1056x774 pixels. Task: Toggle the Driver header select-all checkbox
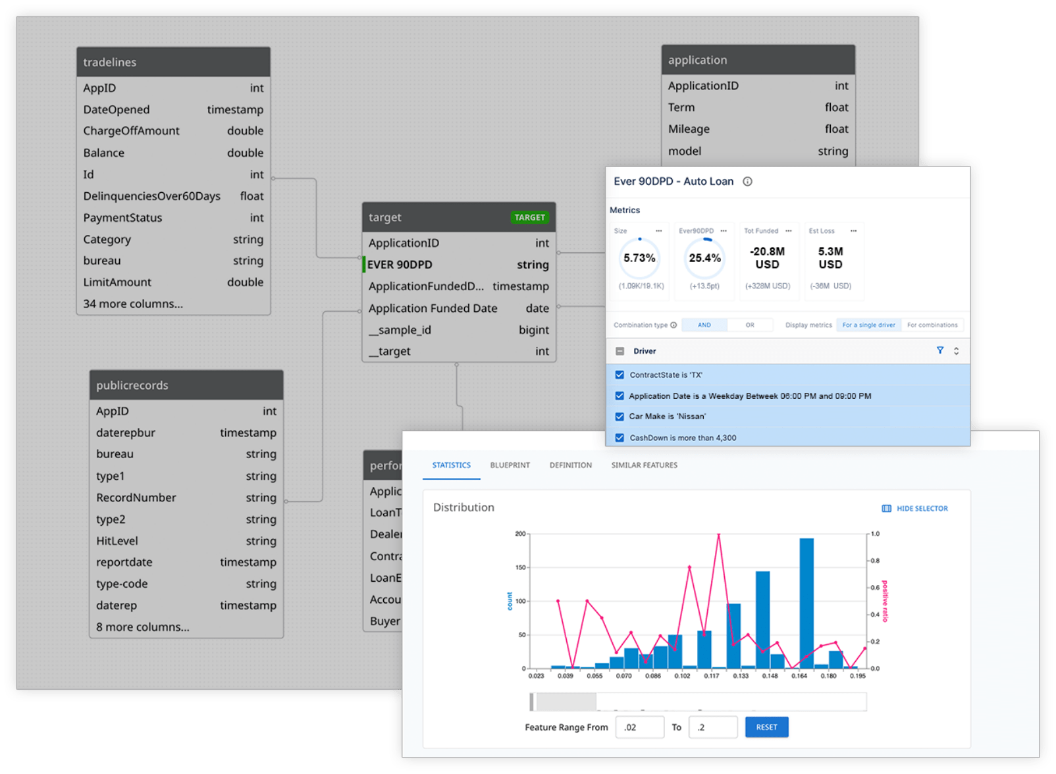(x=620, y=351)
